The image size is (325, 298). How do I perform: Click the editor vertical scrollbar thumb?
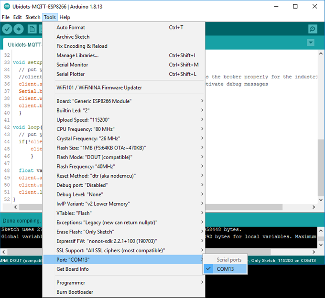(321, 168)
